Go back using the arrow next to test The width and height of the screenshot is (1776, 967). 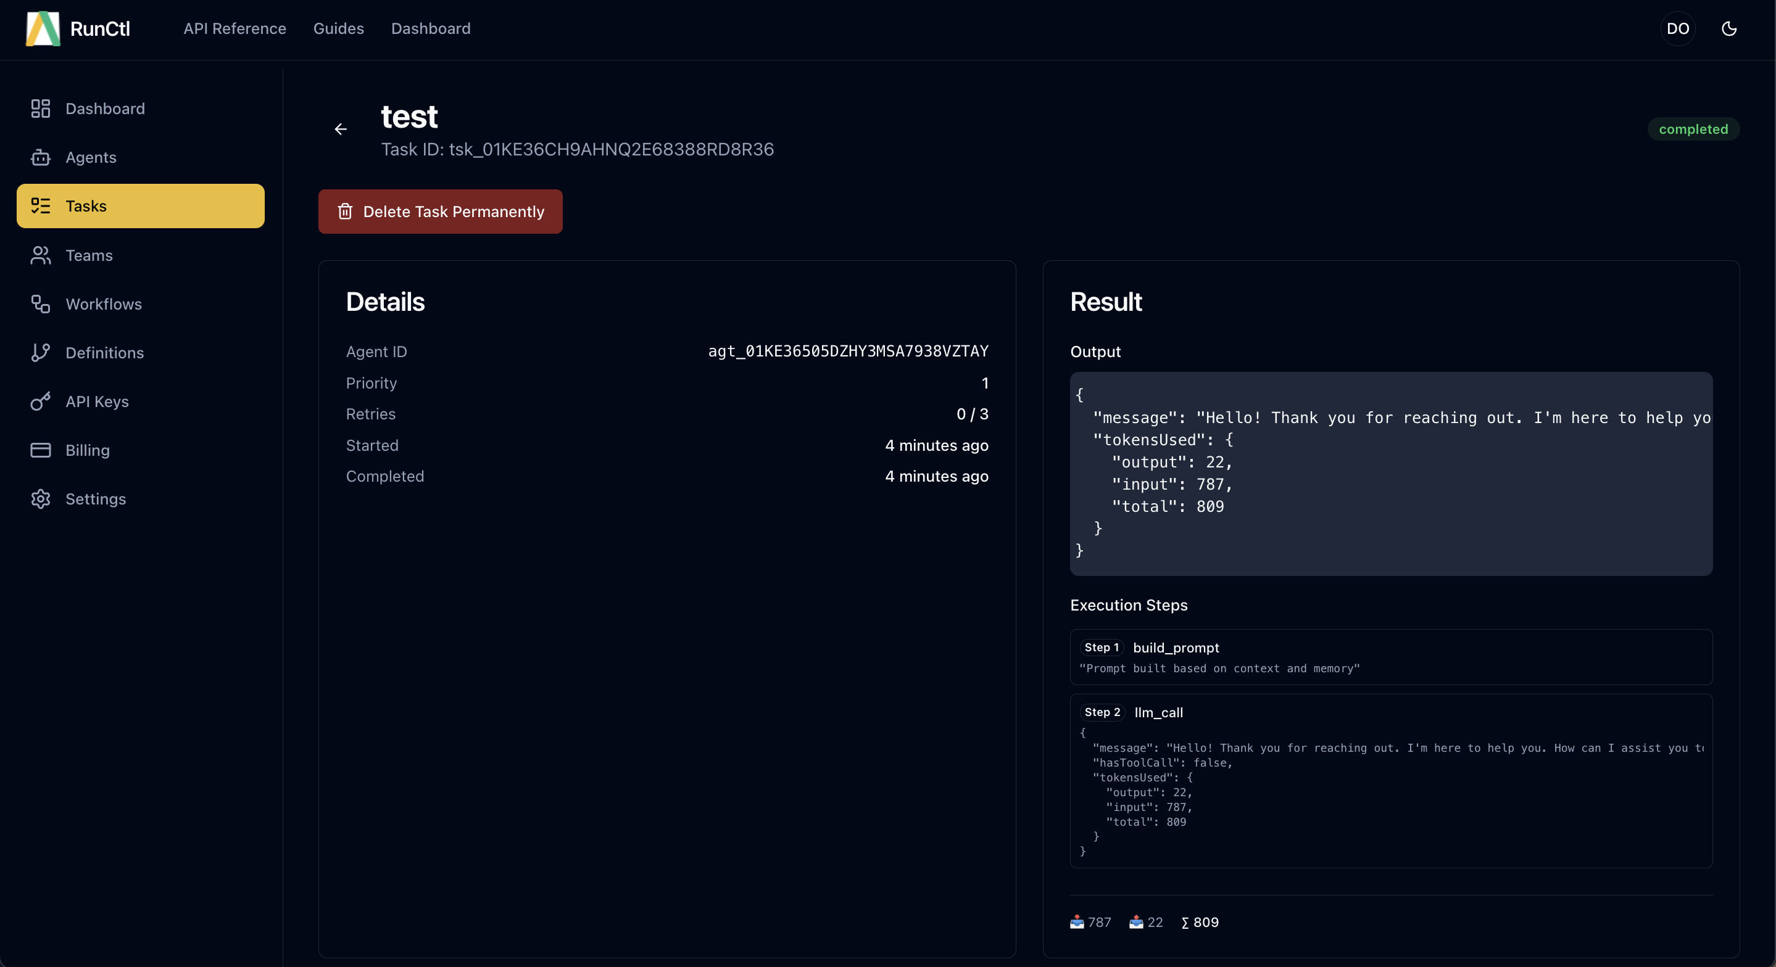click(x=341, y=130)
